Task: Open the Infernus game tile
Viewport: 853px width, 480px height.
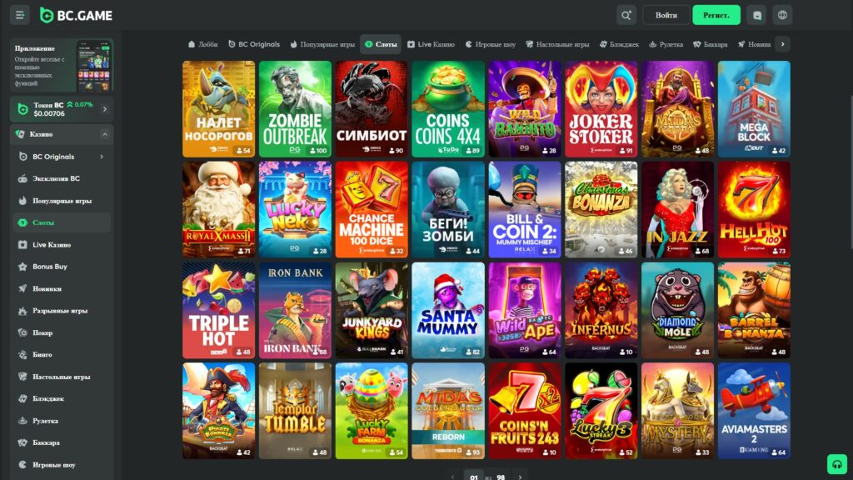Action: tap(601, 310)
